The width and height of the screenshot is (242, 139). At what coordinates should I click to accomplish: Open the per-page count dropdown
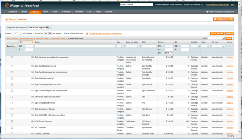tap(48, 34)
